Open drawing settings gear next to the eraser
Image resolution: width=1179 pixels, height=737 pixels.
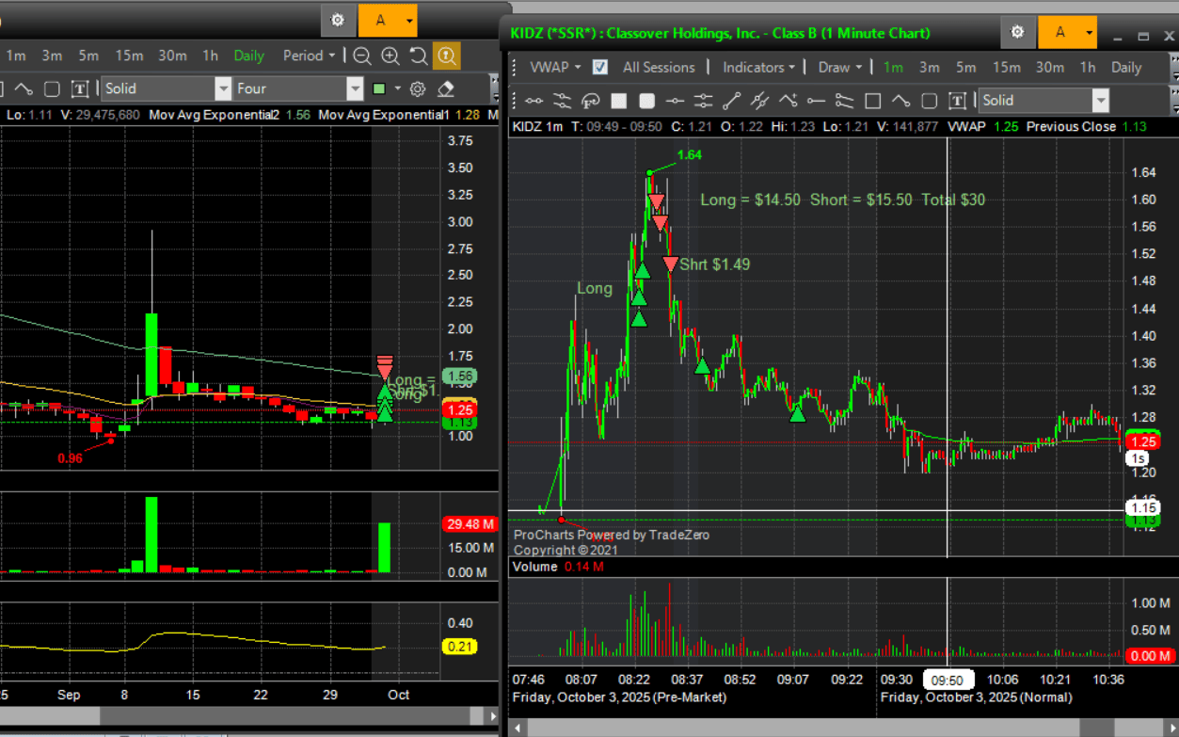click(x=418, y=89)
